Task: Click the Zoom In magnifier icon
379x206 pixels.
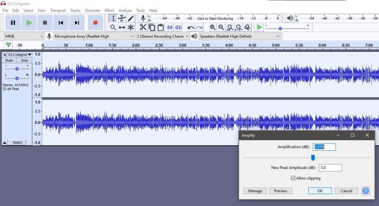Action: (x=213, y=27)
